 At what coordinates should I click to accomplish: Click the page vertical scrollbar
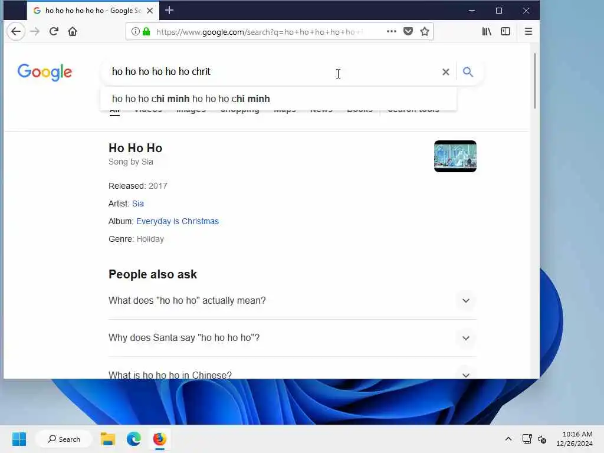534,81
